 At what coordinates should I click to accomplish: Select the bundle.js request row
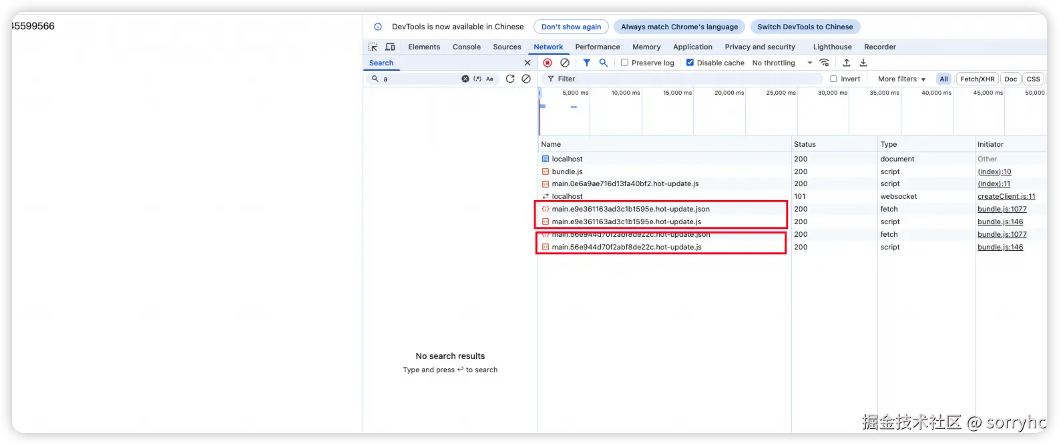click(793, 171)
